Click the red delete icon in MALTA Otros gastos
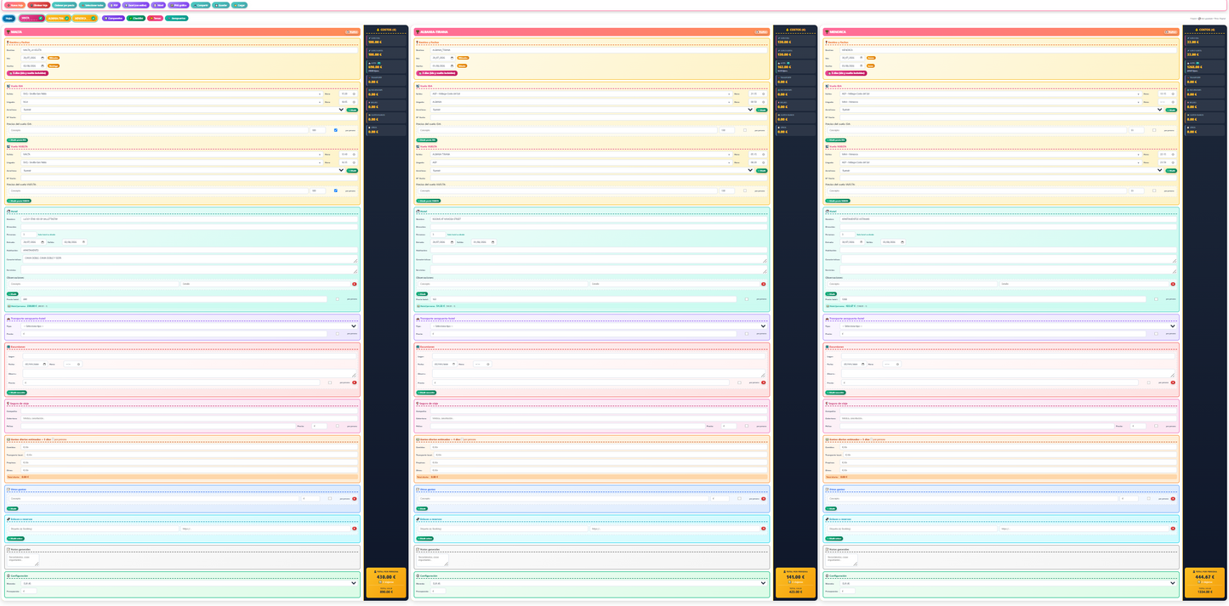Viewport: 1229px width, 606px height. coord(355,499)
